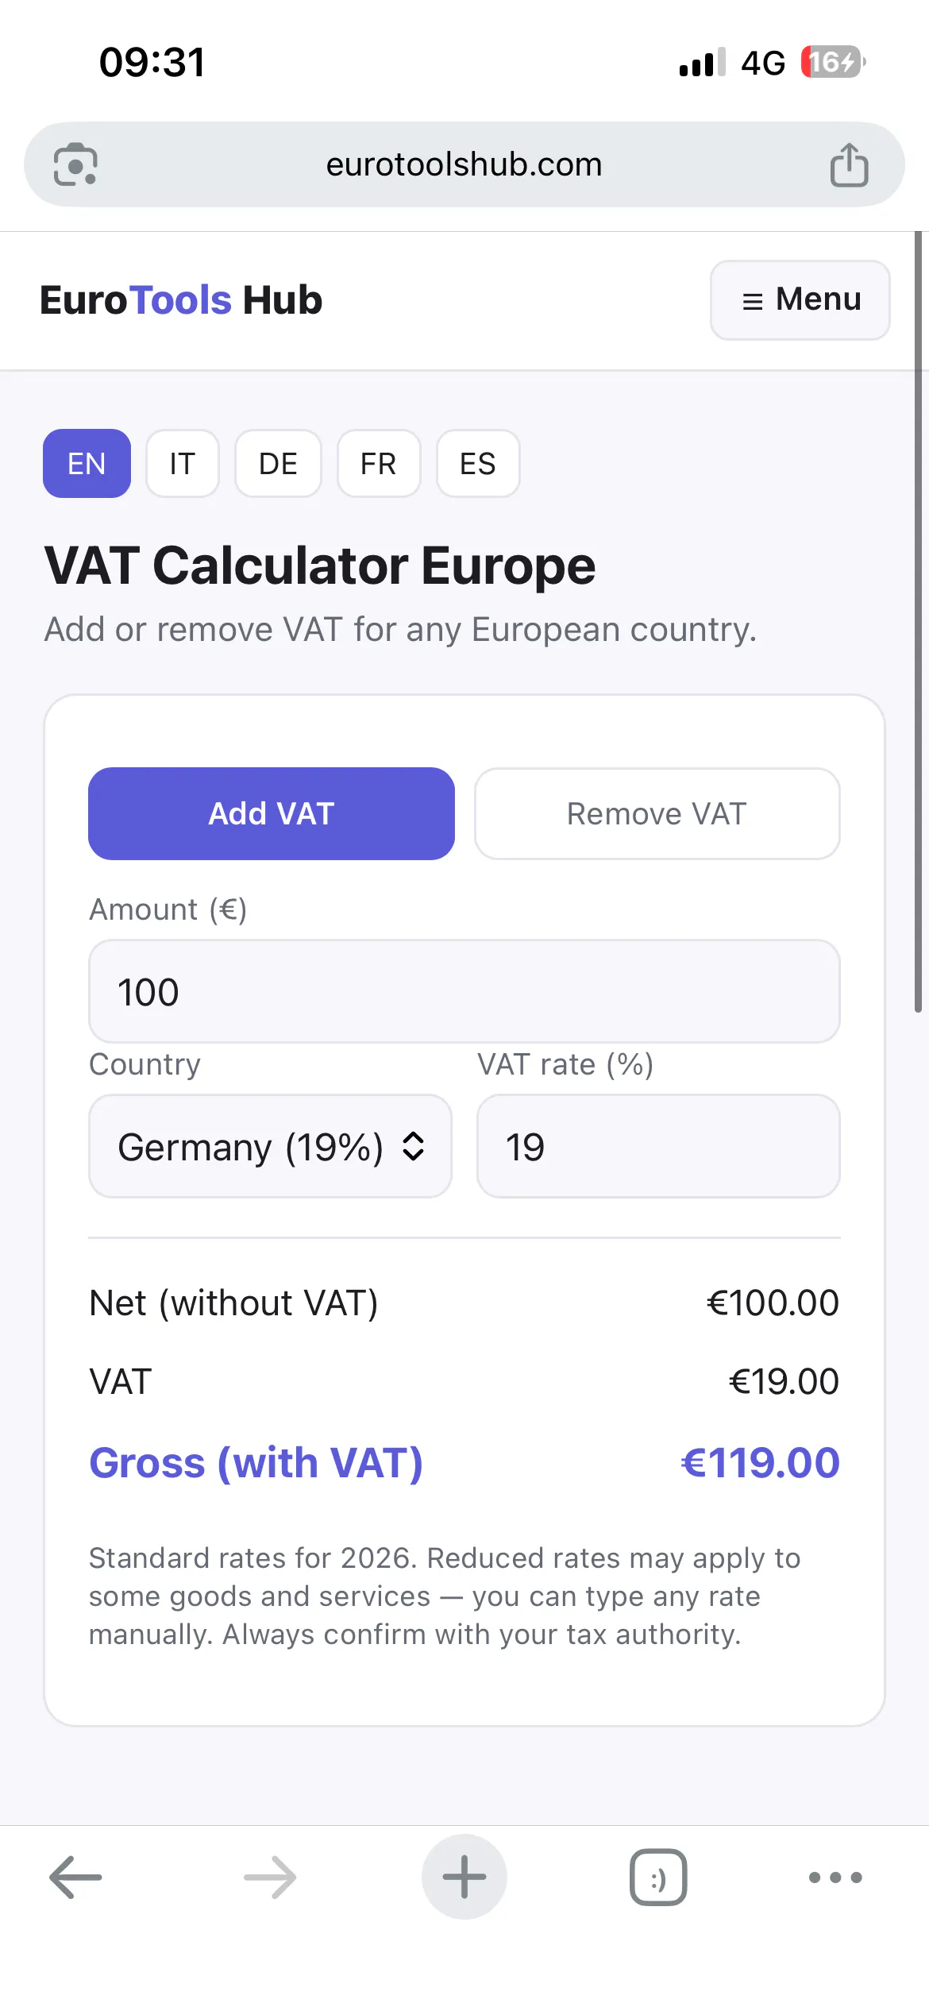
Task: Open the tab switcher icon
Action: pos(658,1877)
